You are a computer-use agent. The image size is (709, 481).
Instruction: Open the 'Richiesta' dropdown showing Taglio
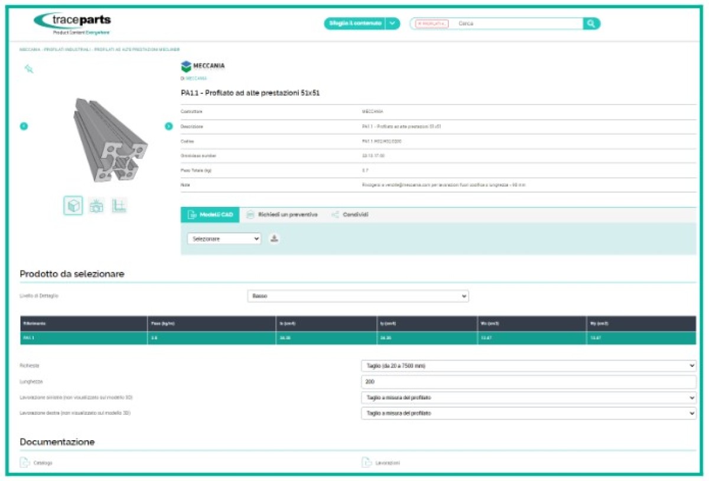point(529,366)
